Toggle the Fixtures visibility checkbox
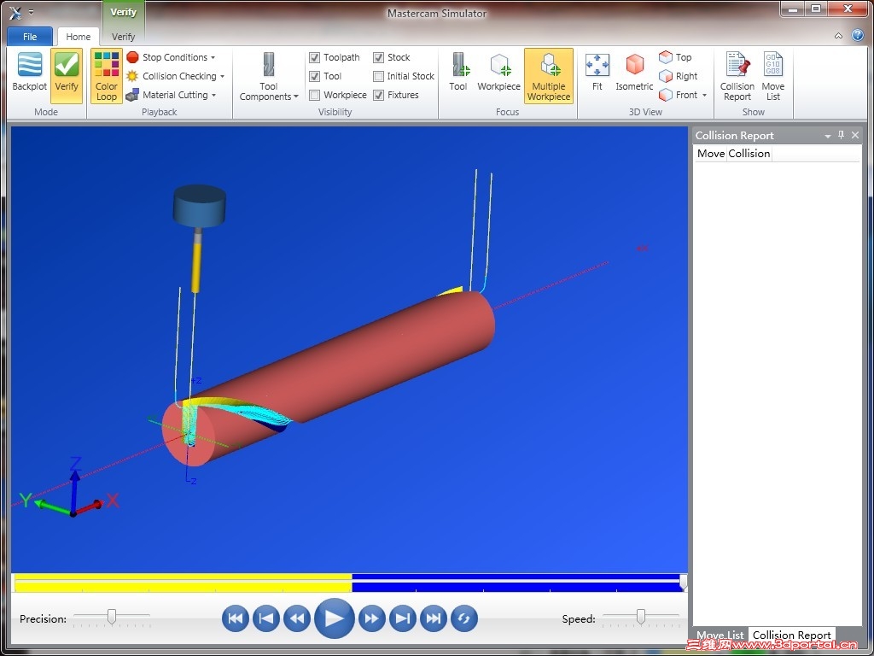The height and width of the screenshot is (656, 874). tap(378, 95)
